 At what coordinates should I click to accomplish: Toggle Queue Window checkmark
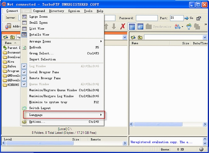click(x=24, y=84)
